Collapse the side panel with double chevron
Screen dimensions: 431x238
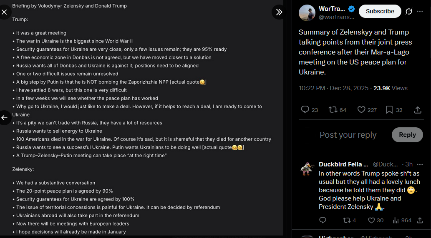[279, 12]
